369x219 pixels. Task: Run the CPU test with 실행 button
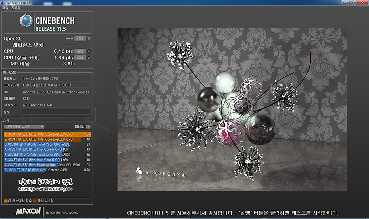tap(80, 51)
